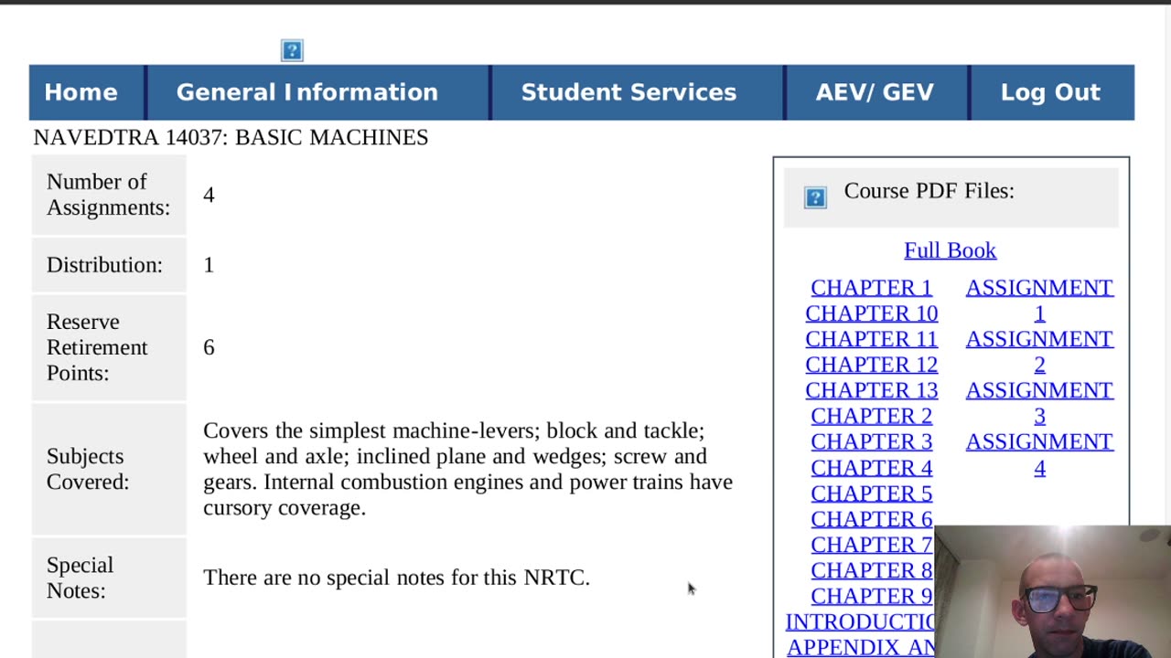Viewport: 1171px width, 658px height.
Task: Click the no special notes message
Action: point(396,578)
